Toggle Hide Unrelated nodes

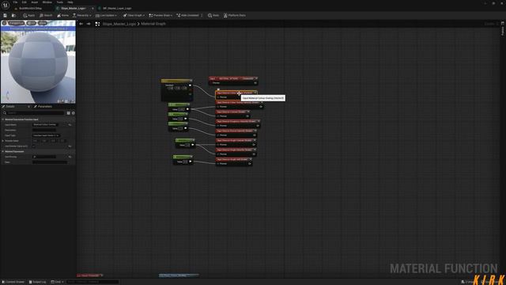coord(188,16)
